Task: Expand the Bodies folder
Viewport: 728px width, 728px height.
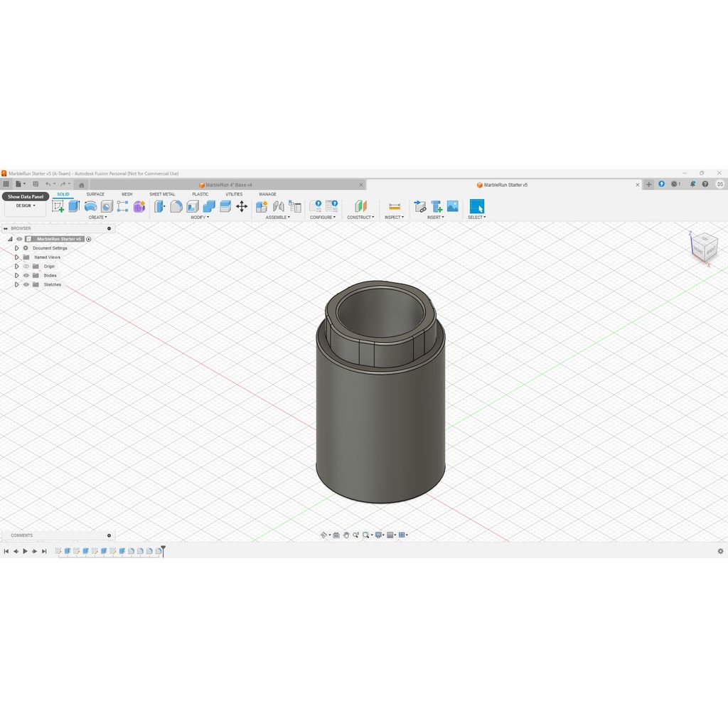Action: pyautogui.click(x=17, y=275)
